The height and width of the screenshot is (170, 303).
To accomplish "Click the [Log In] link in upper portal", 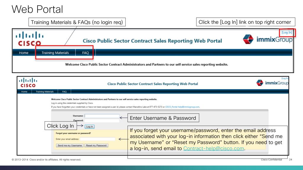I will coord(287,32).
